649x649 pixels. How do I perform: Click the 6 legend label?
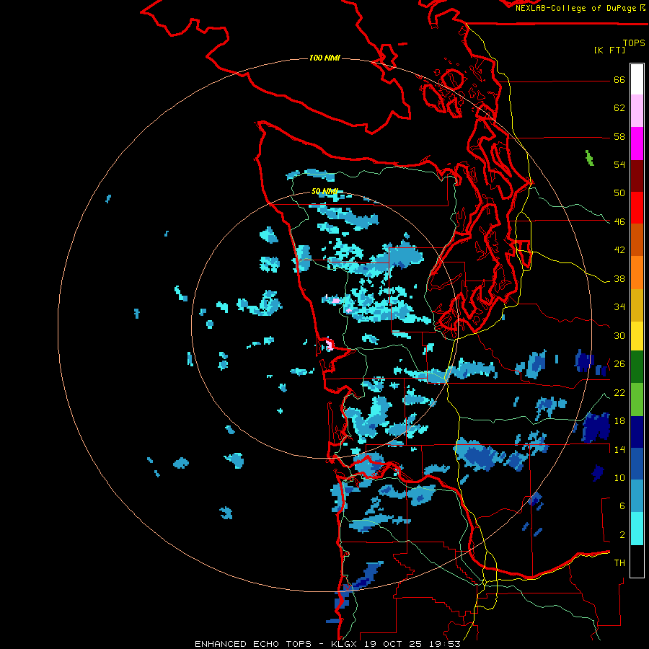tap(622, 506)
